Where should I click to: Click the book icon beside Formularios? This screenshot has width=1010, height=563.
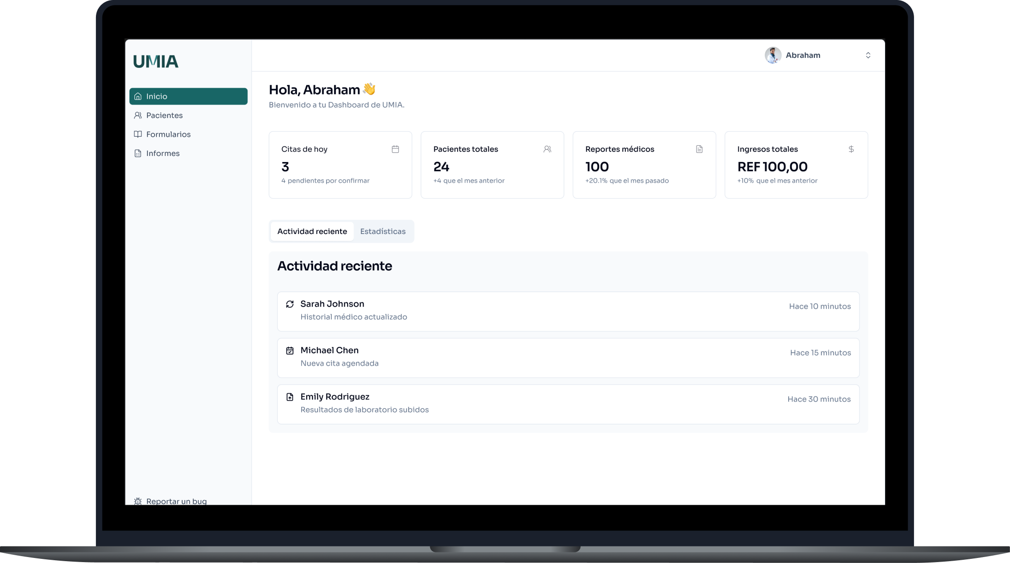[x=138, y=134]
